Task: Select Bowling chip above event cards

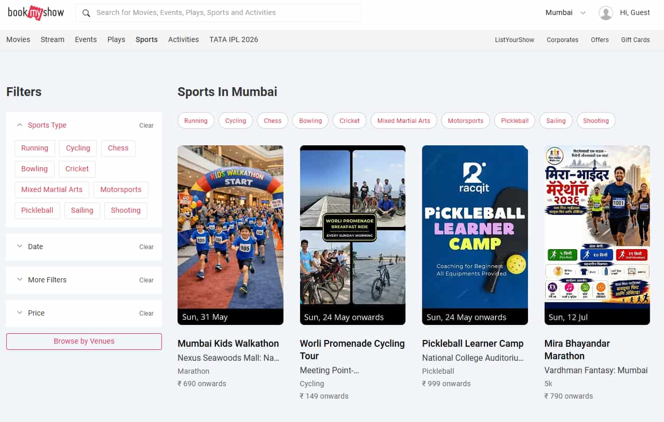Action: 310,120
